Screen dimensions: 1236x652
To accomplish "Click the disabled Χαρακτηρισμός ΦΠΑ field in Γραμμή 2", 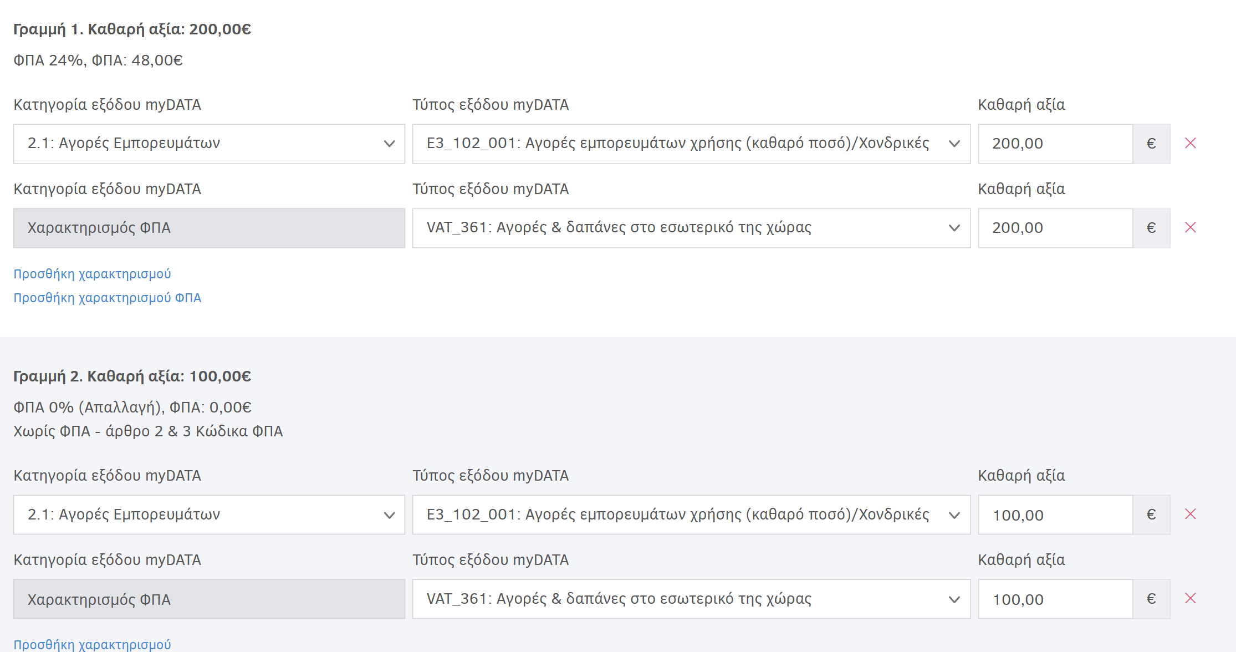I will 209,599.
